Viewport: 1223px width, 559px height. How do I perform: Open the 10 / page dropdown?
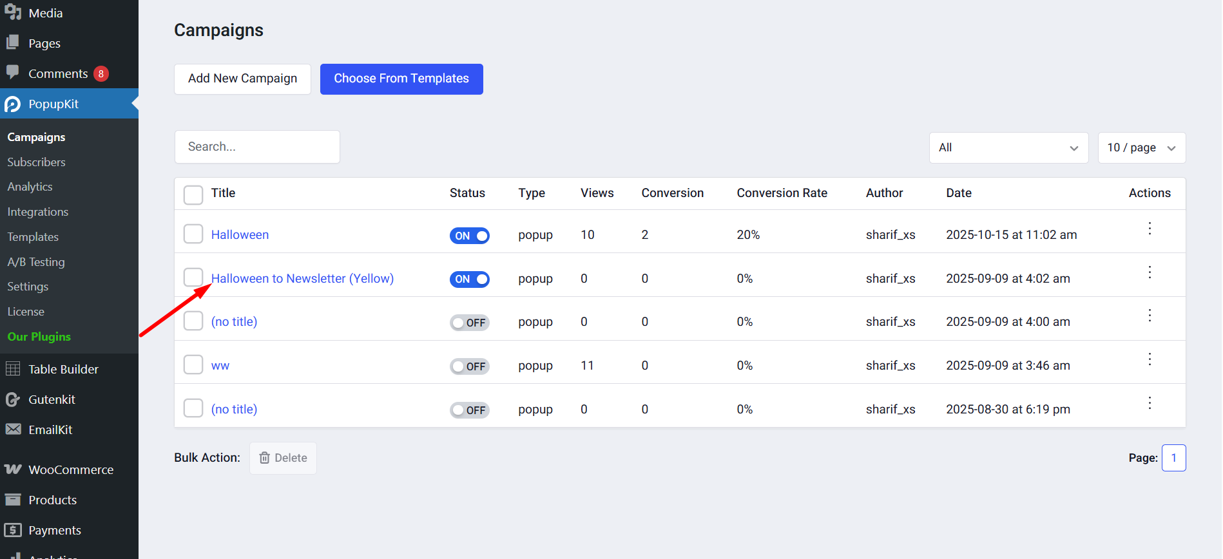tap(1142, 148)
